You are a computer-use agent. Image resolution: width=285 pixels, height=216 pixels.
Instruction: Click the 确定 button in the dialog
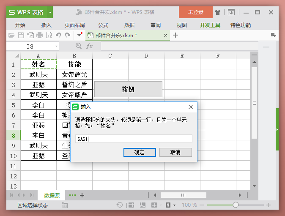click(140, 152)
